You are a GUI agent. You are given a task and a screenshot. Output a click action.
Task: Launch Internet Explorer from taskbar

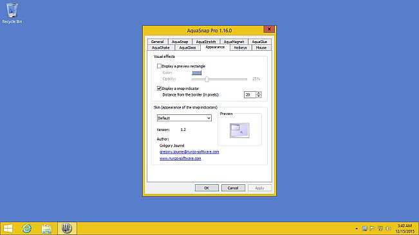click(x=27, y=229)
